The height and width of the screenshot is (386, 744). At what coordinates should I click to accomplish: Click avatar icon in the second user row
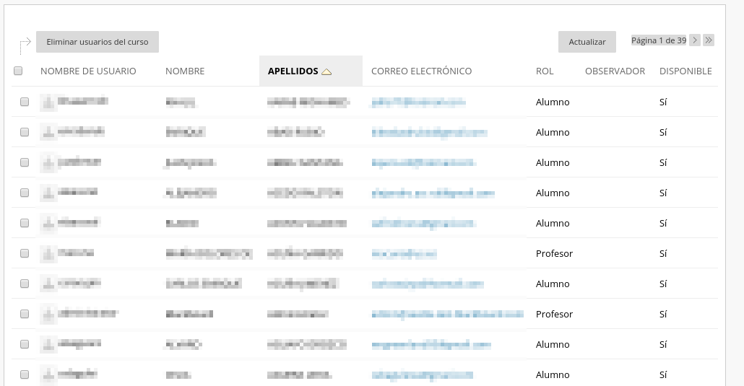tap(48, 133)
